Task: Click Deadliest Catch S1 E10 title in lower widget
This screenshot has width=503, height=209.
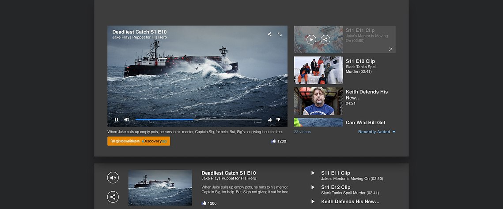Action: click(x=229, y=173)
